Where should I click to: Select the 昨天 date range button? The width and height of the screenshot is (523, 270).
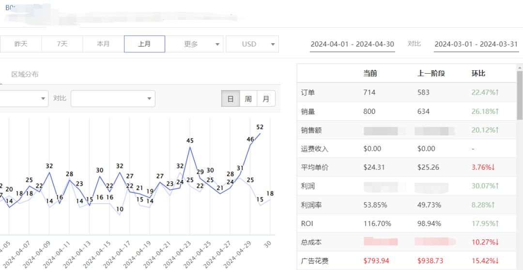(x=21, y=44)
